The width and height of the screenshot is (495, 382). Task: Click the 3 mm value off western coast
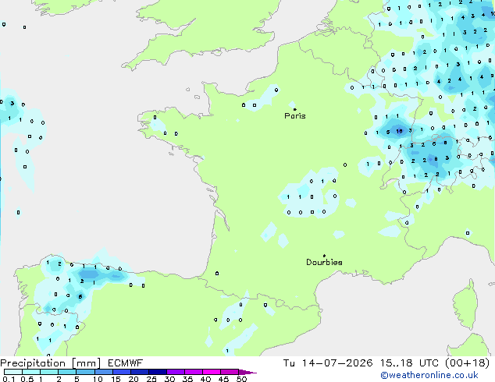click(x=12, y=104)
